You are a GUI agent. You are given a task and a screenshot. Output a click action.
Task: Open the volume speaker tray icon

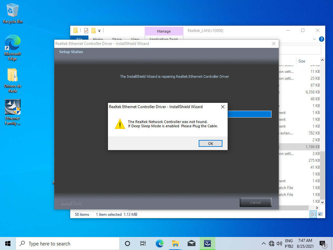(x=279, y=243)
